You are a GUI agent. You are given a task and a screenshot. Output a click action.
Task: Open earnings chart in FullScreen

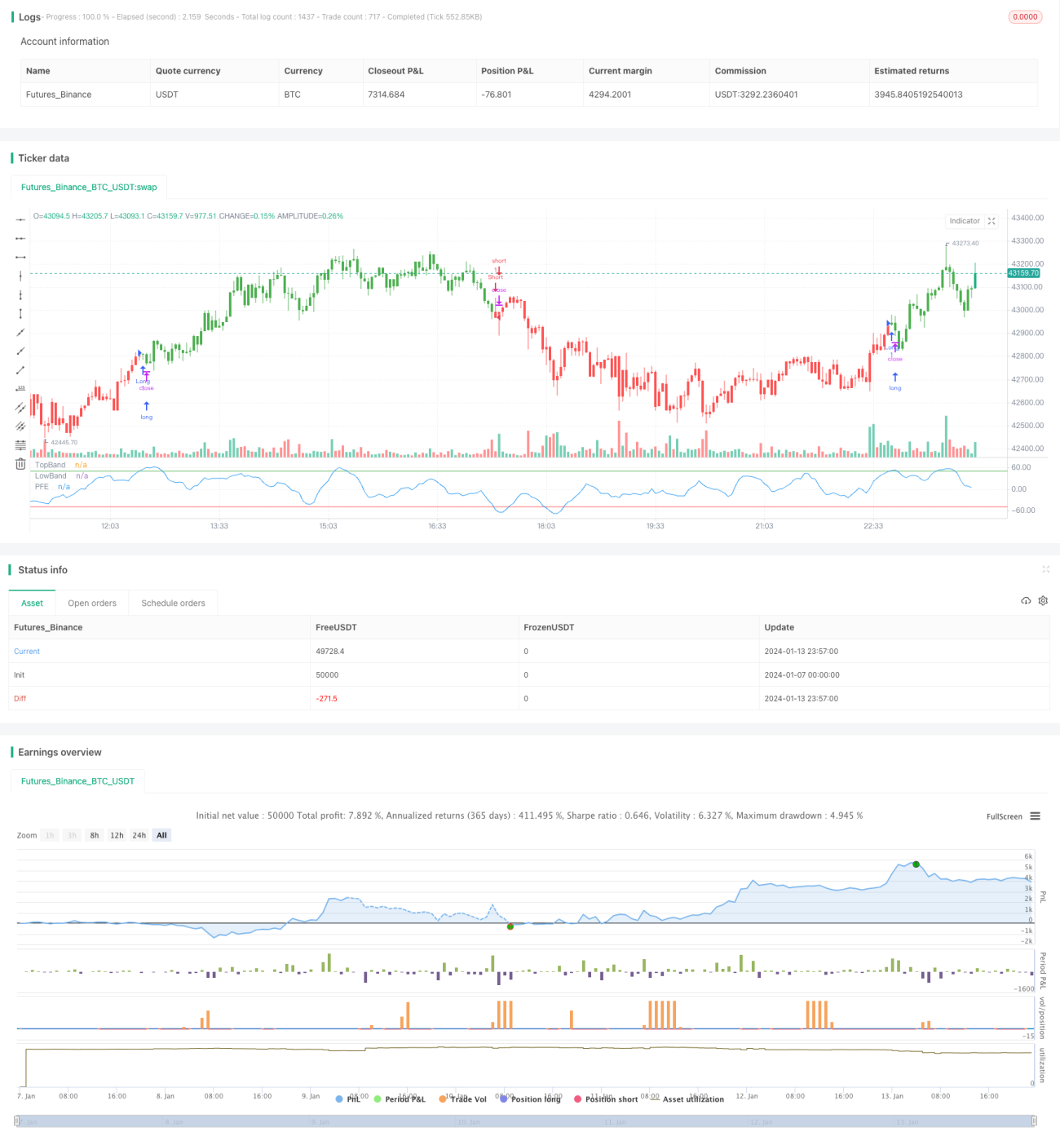1004,816
